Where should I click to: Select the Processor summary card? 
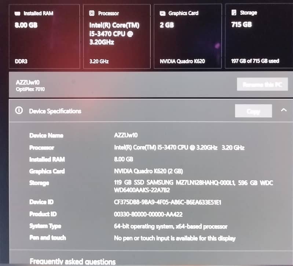coord(117,36)
